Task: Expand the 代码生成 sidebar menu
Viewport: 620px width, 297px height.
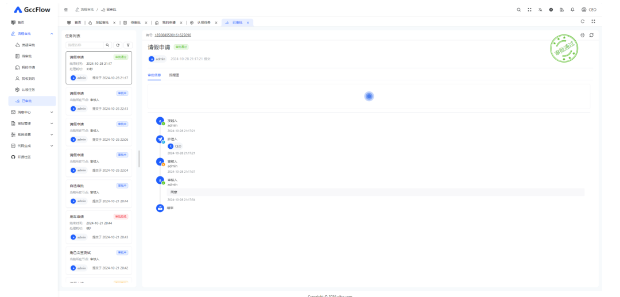Action: pos(32,146)
